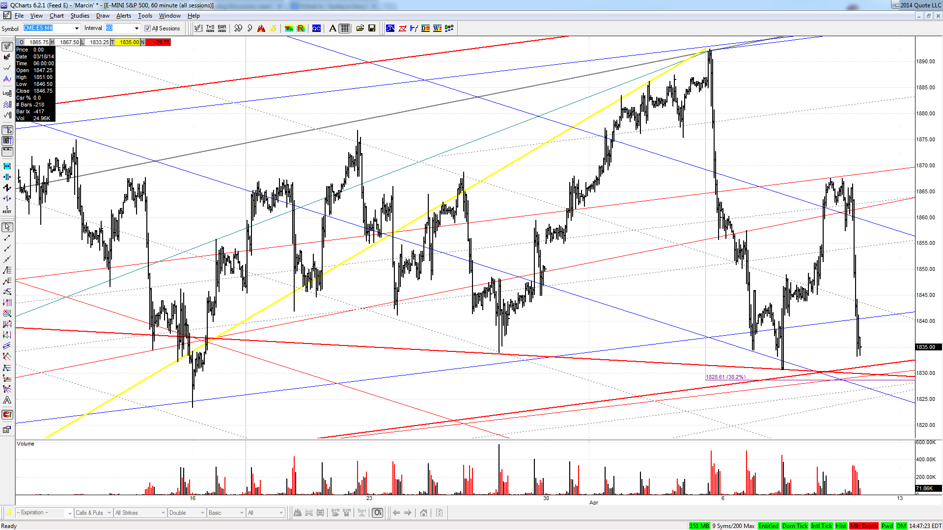
Task: Click the back arrow in bottom toolbar
Action: coord(396,513)
